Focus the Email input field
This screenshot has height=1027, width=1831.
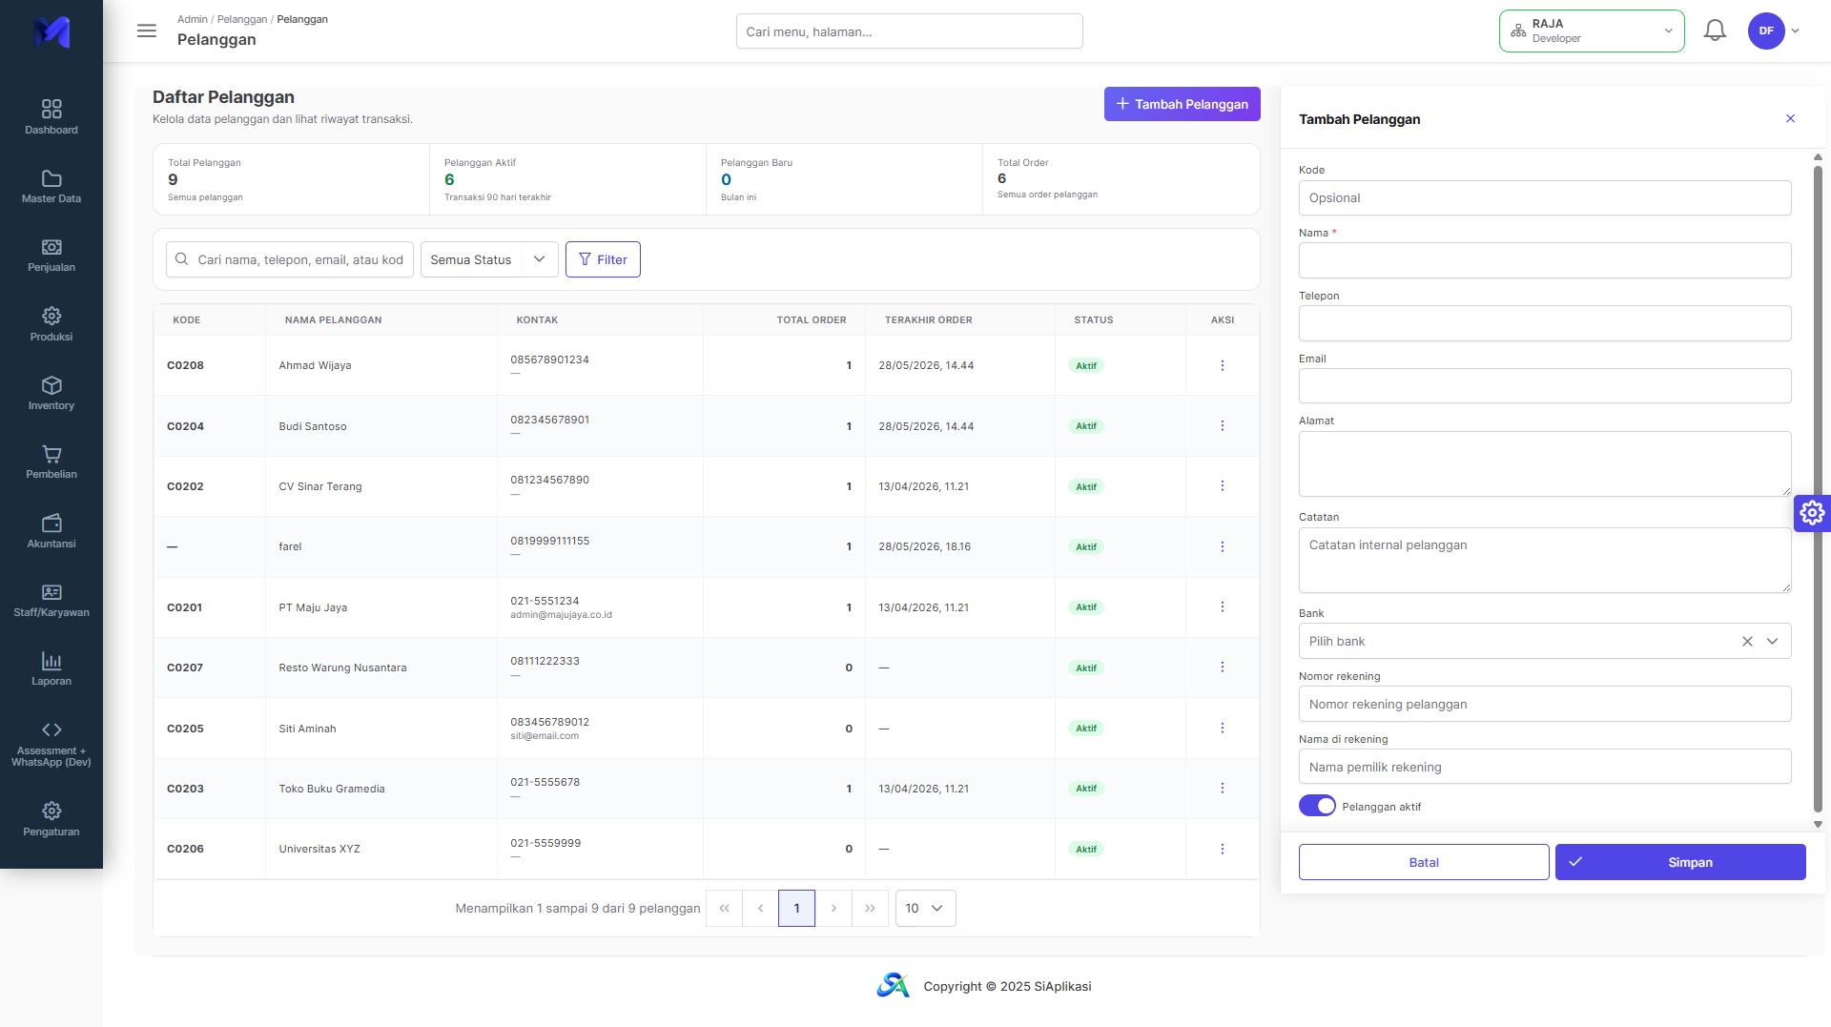click(x=1544, y=386)
